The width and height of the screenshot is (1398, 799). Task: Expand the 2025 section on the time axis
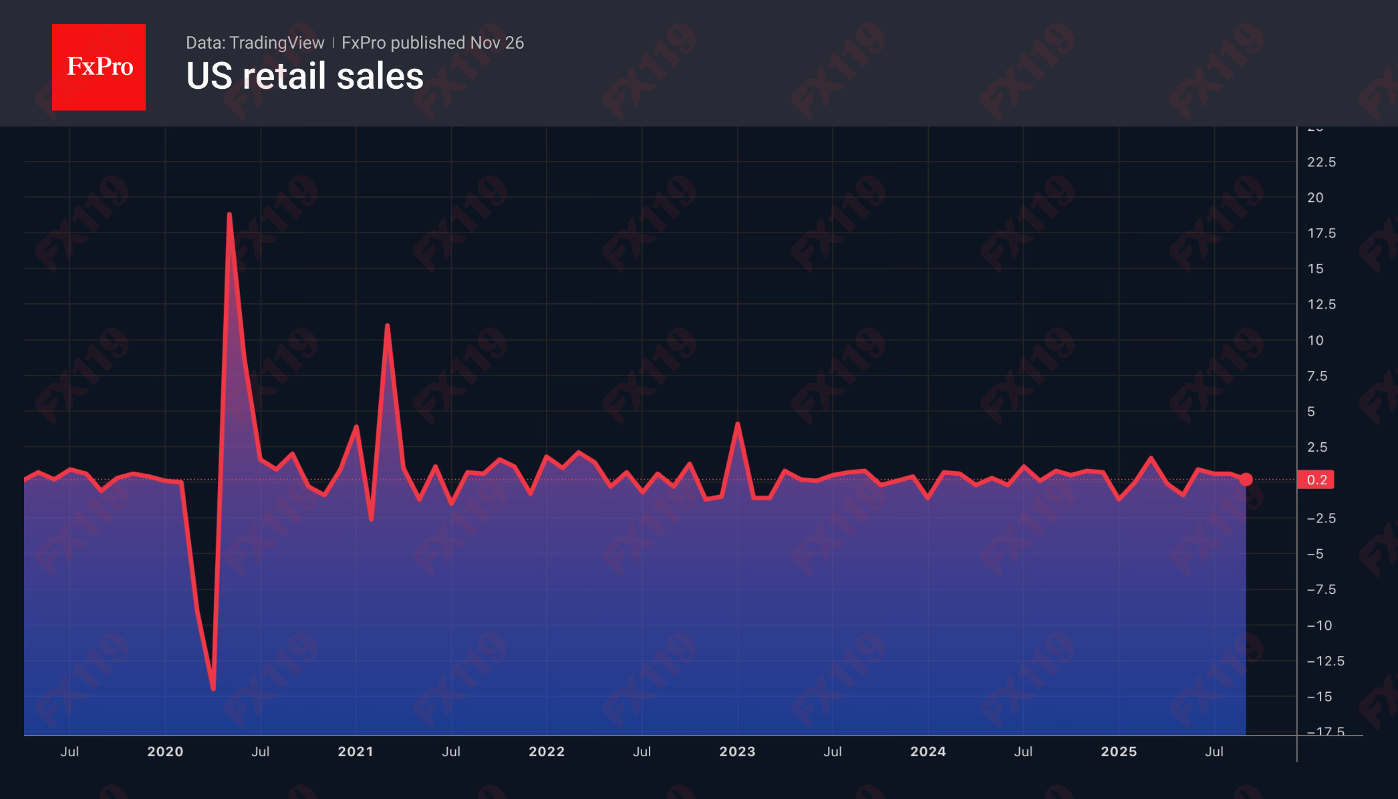coord(1119,752)
